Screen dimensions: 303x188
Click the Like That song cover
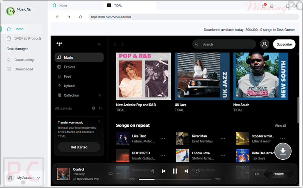coord(123,139)
